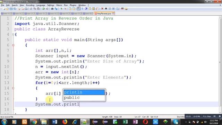Open the Language menu
Screen dimensions: 222x125
click(x=41, y=5)
